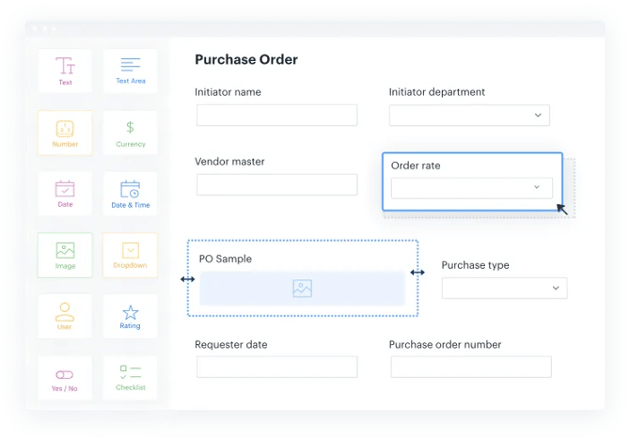The width and height of the screenshot is (630, 439).
Task: Pick the Image field tile
Action: click(x=65, y=255)
